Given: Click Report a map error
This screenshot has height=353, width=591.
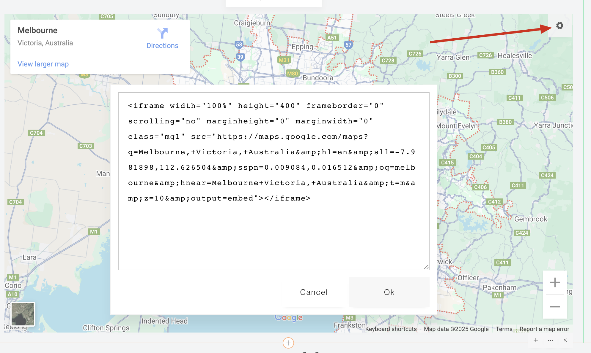Looking at the screenshot, I should coord(544,329).
